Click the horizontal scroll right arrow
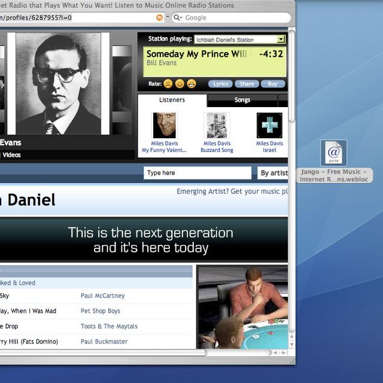383x383 pixels. [283, 352]
